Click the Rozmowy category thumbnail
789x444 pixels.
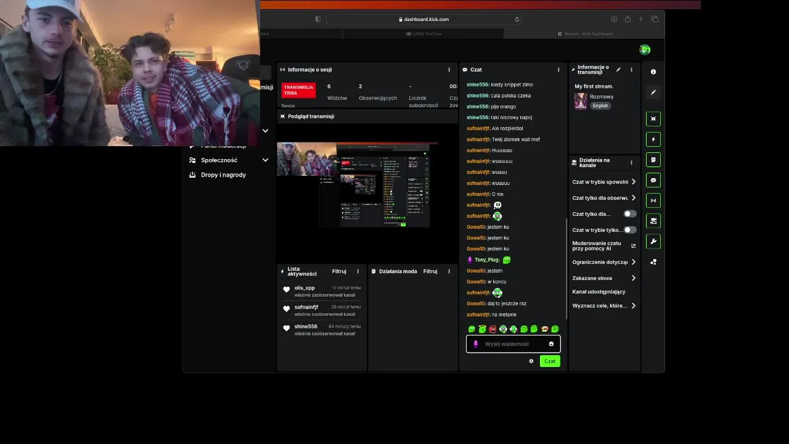581,101
